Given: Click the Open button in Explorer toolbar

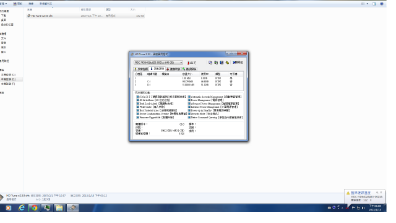Looking at the screenshot, I should [x=18, y=4].
